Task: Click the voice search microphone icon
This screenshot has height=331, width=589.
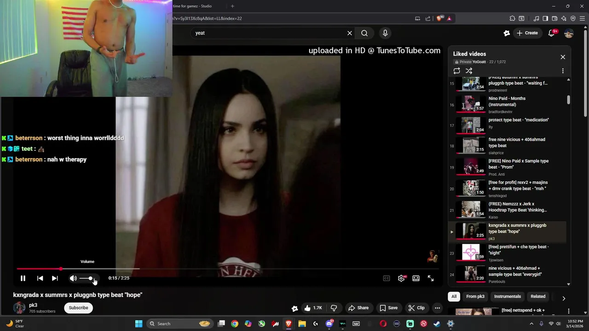Action: pyautogui.click(x=385, y=33)
